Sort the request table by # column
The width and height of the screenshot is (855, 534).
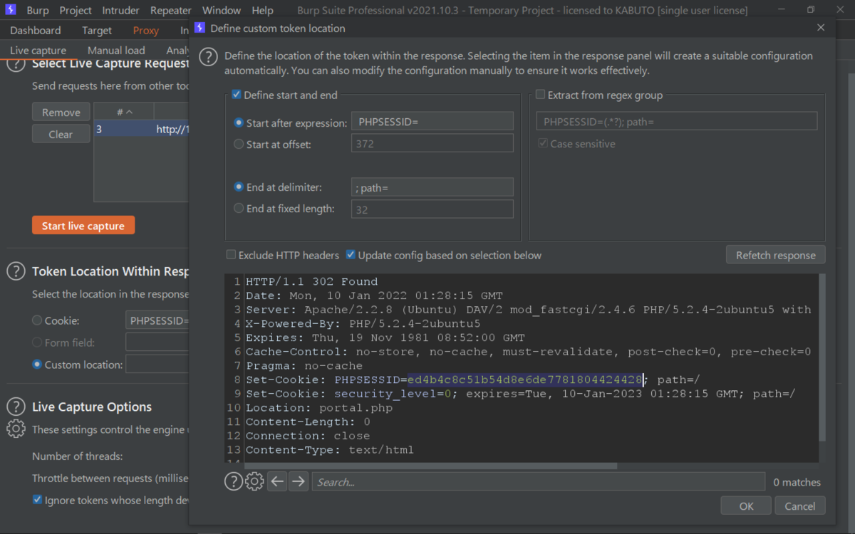(124, 112)
